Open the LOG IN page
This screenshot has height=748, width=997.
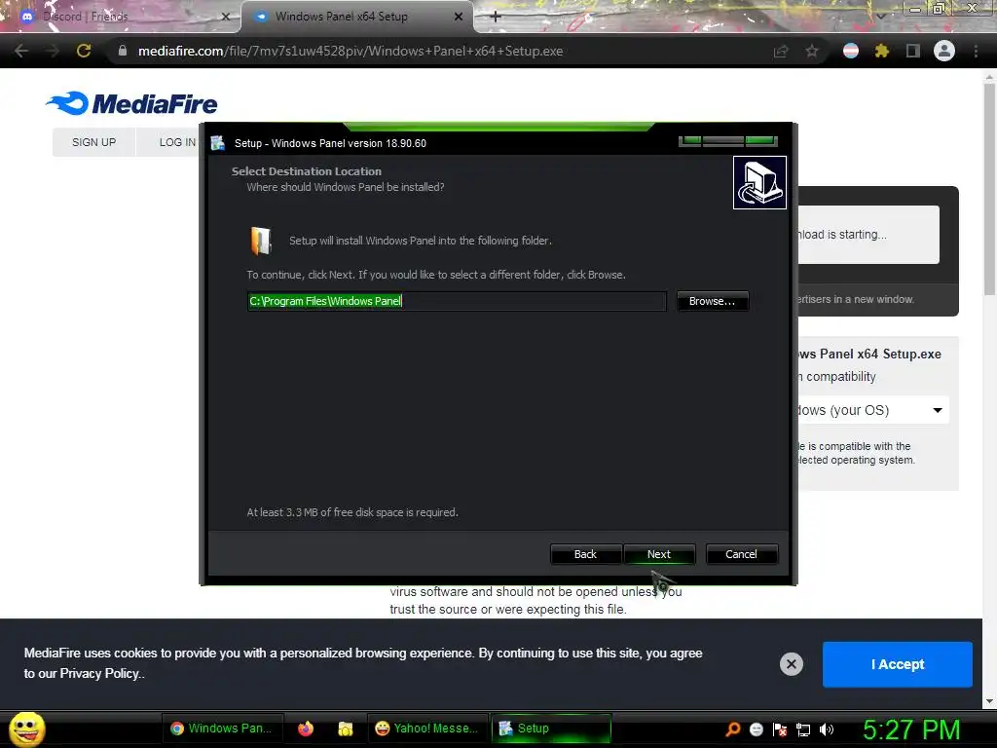(177, 142)
